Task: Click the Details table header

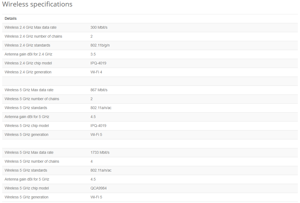Action: [x=11, y=18]
